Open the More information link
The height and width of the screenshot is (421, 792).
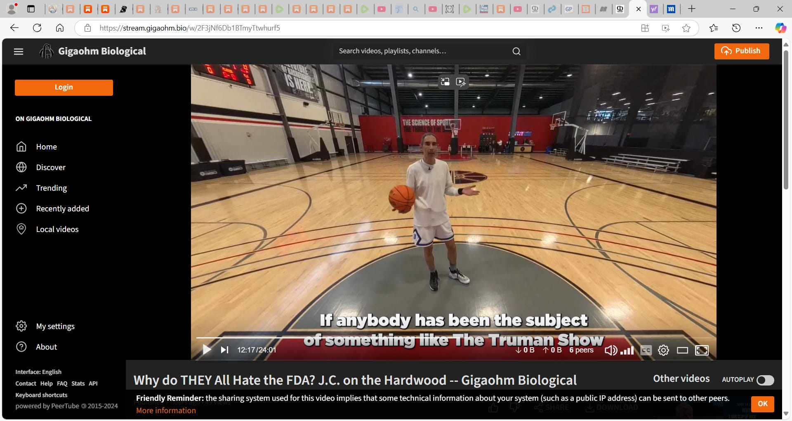point(166,411)
